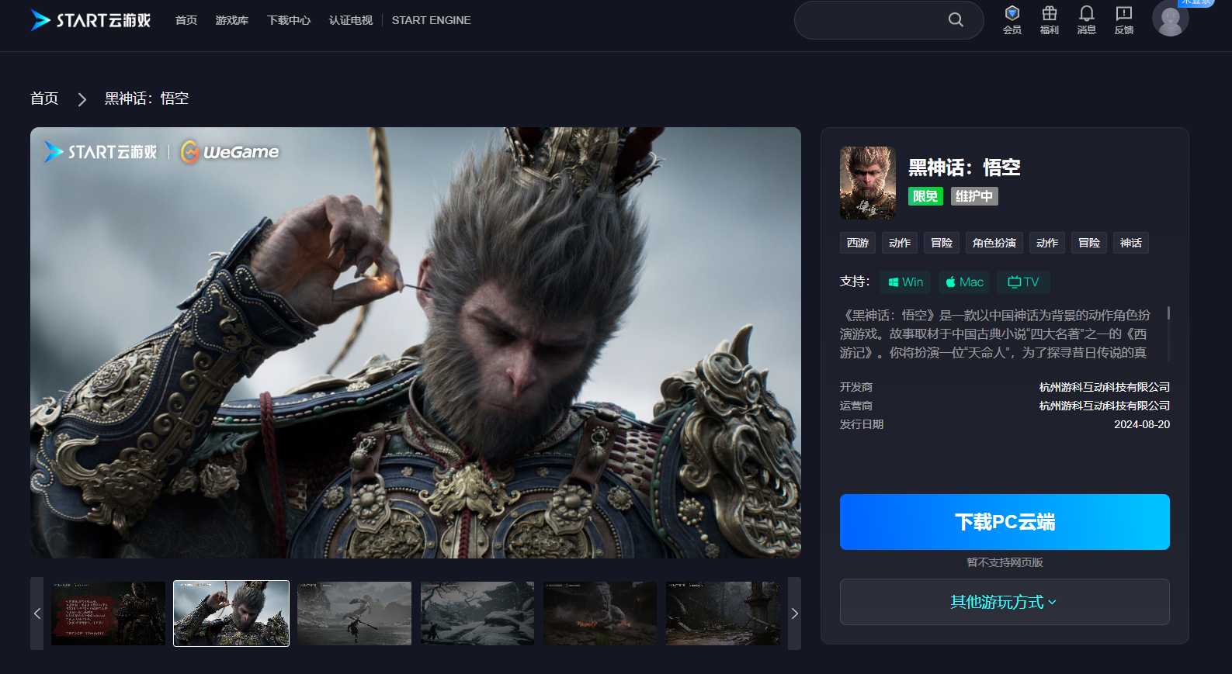Select the fourth snowy forest thumbnail
This screenshot has width=1232, height=674.
477,614
